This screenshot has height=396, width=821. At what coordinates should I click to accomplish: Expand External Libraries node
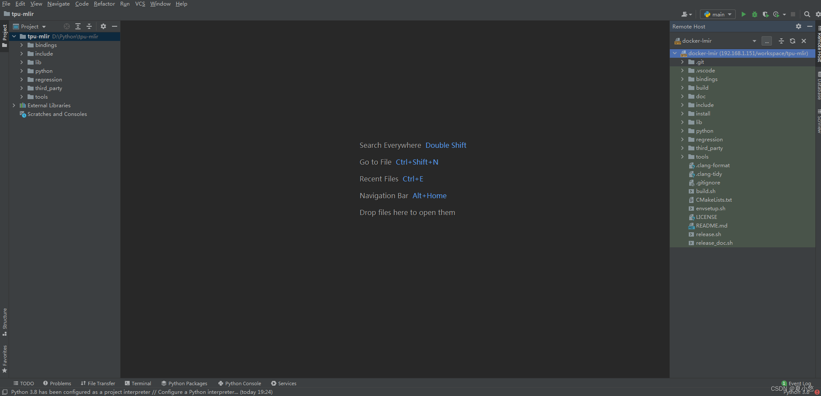pos(14,106)
